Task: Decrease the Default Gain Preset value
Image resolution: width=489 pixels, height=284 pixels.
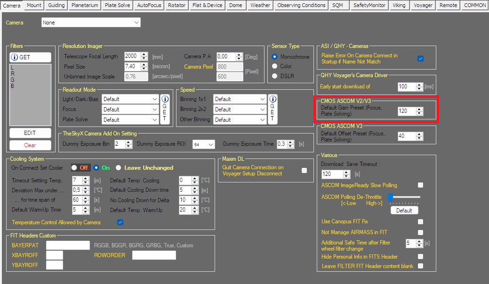Action: (x=419, y=113)
